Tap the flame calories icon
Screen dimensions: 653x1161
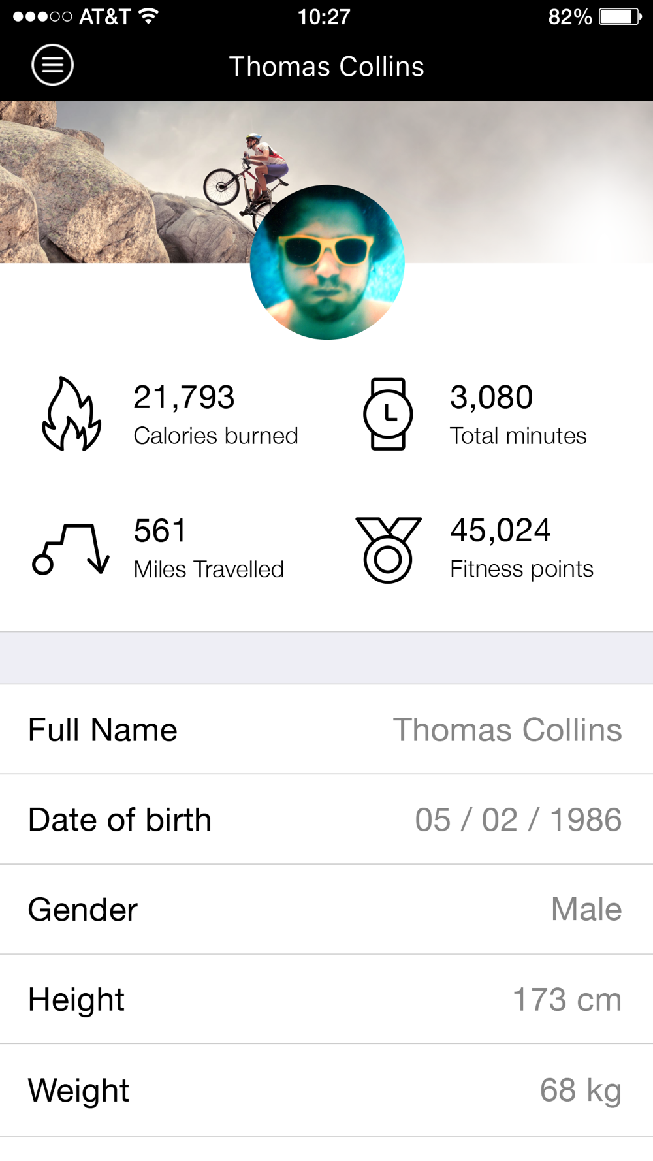[72, 414]
